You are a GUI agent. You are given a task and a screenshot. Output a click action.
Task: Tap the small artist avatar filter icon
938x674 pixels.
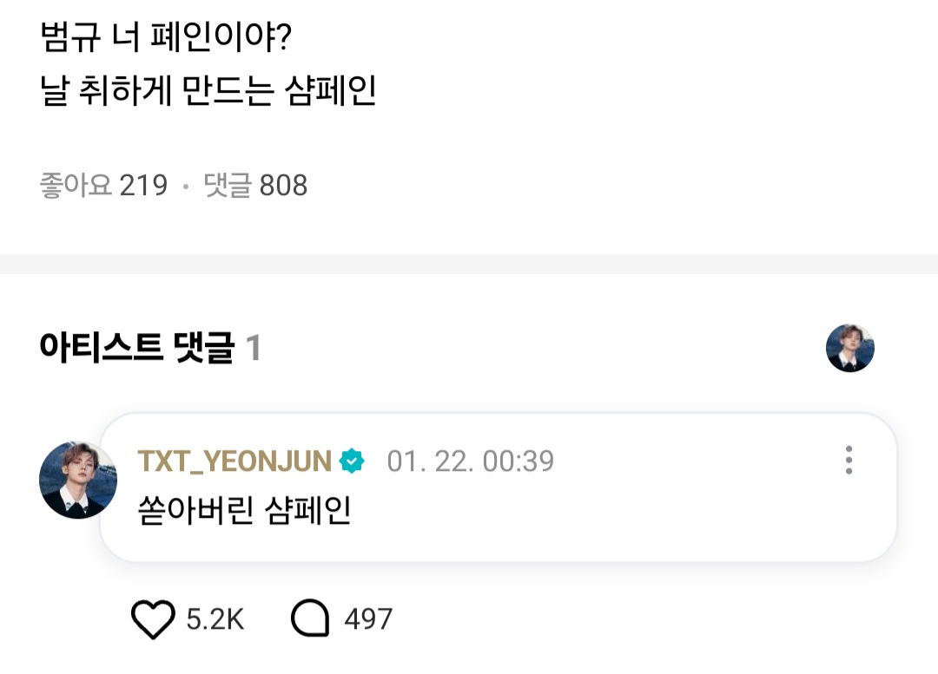849,349
